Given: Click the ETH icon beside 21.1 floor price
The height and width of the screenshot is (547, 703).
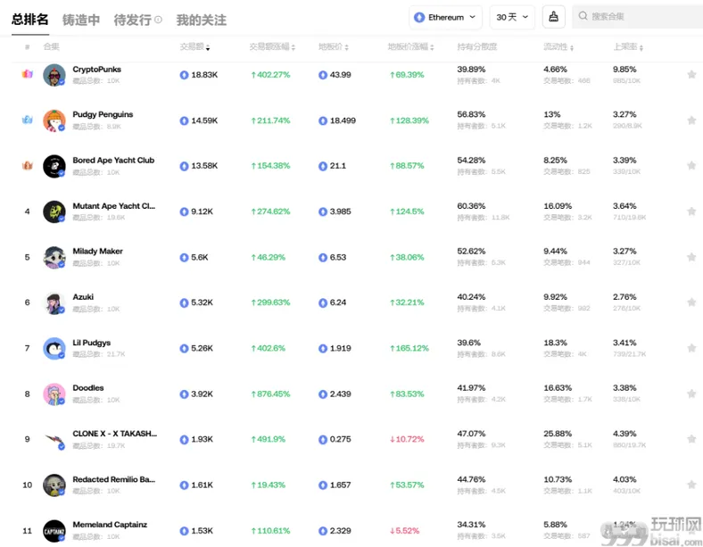Looking at the screenshot, I should (x=323, y=166).
